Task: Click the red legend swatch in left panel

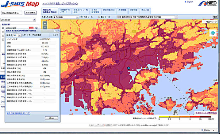Action: coord(31,28)
